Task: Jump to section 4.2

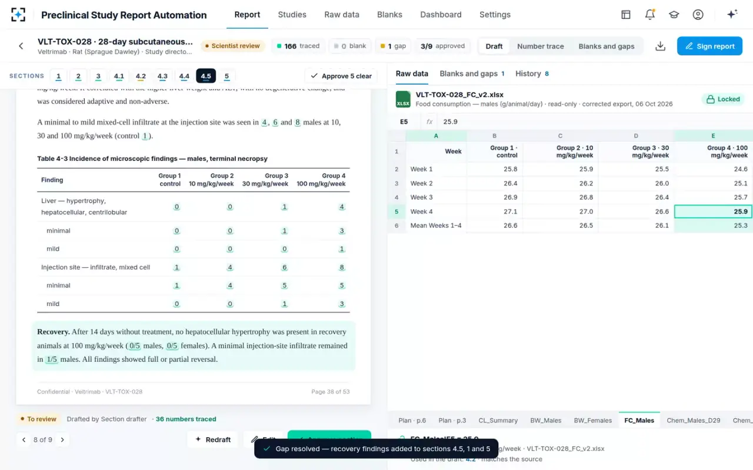Action: pos(141,76)
